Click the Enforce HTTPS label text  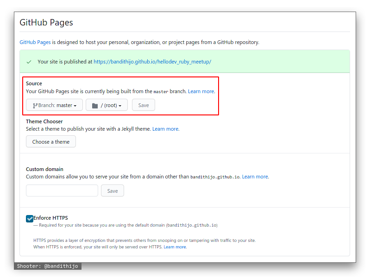(x=50, y=218)
